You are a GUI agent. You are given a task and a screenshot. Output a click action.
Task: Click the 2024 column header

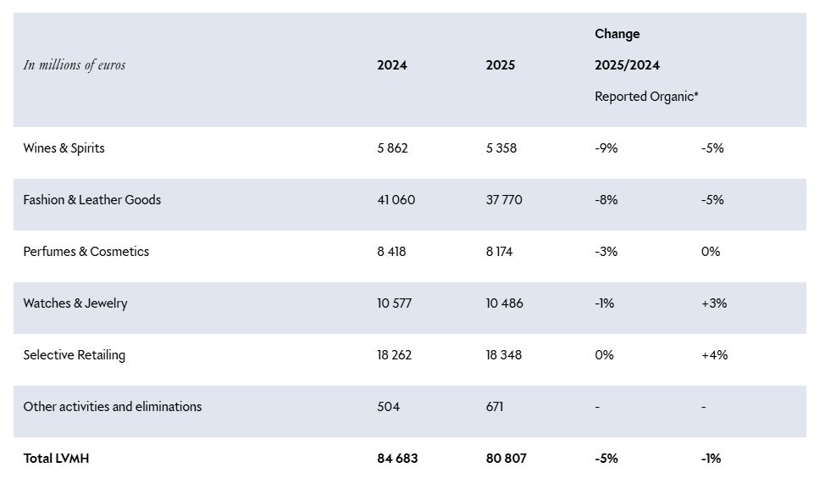coord(392,64)
